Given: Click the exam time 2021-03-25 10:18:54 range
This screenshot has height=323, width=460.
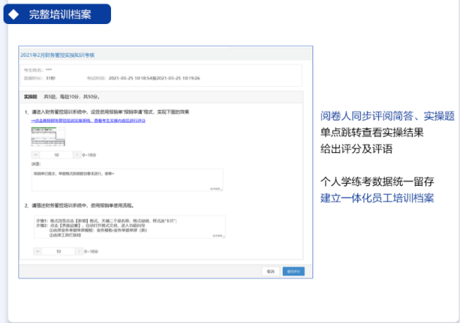Looking at the screenshot, I should click(154, 78).
